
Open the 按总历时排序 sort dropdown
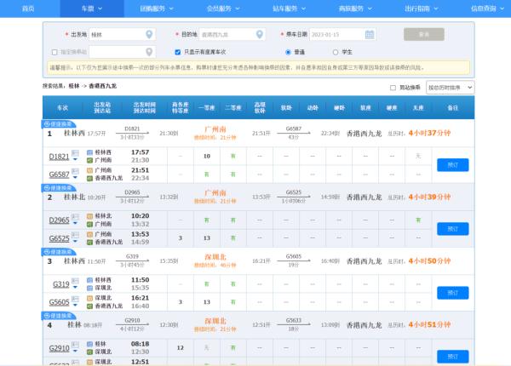coord(450,88)
